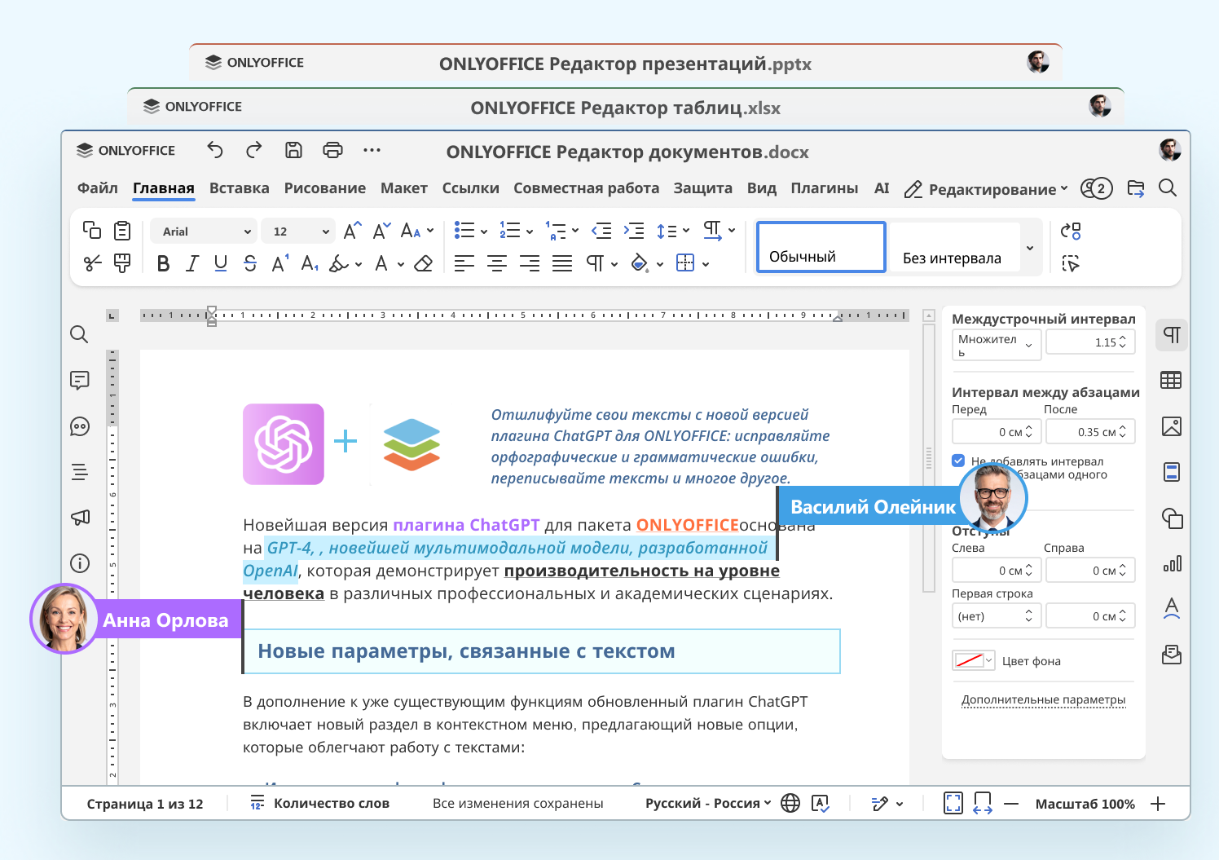Screen dimensions: 1219x860
Task: Click the ONLYOFFICE hyperlink in the document
Action: [x=687, y=524]
